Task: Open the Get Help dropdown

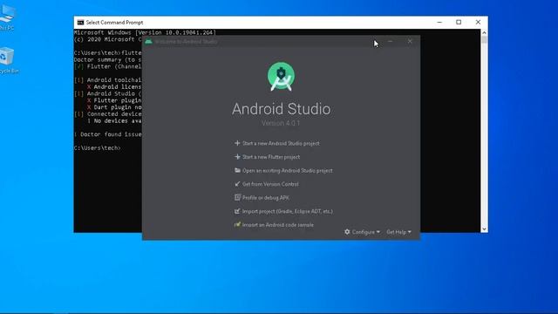Action: (398, 232)
